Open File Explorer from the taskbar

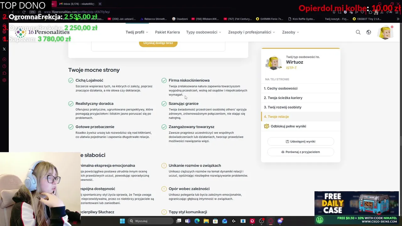(206, 221)
